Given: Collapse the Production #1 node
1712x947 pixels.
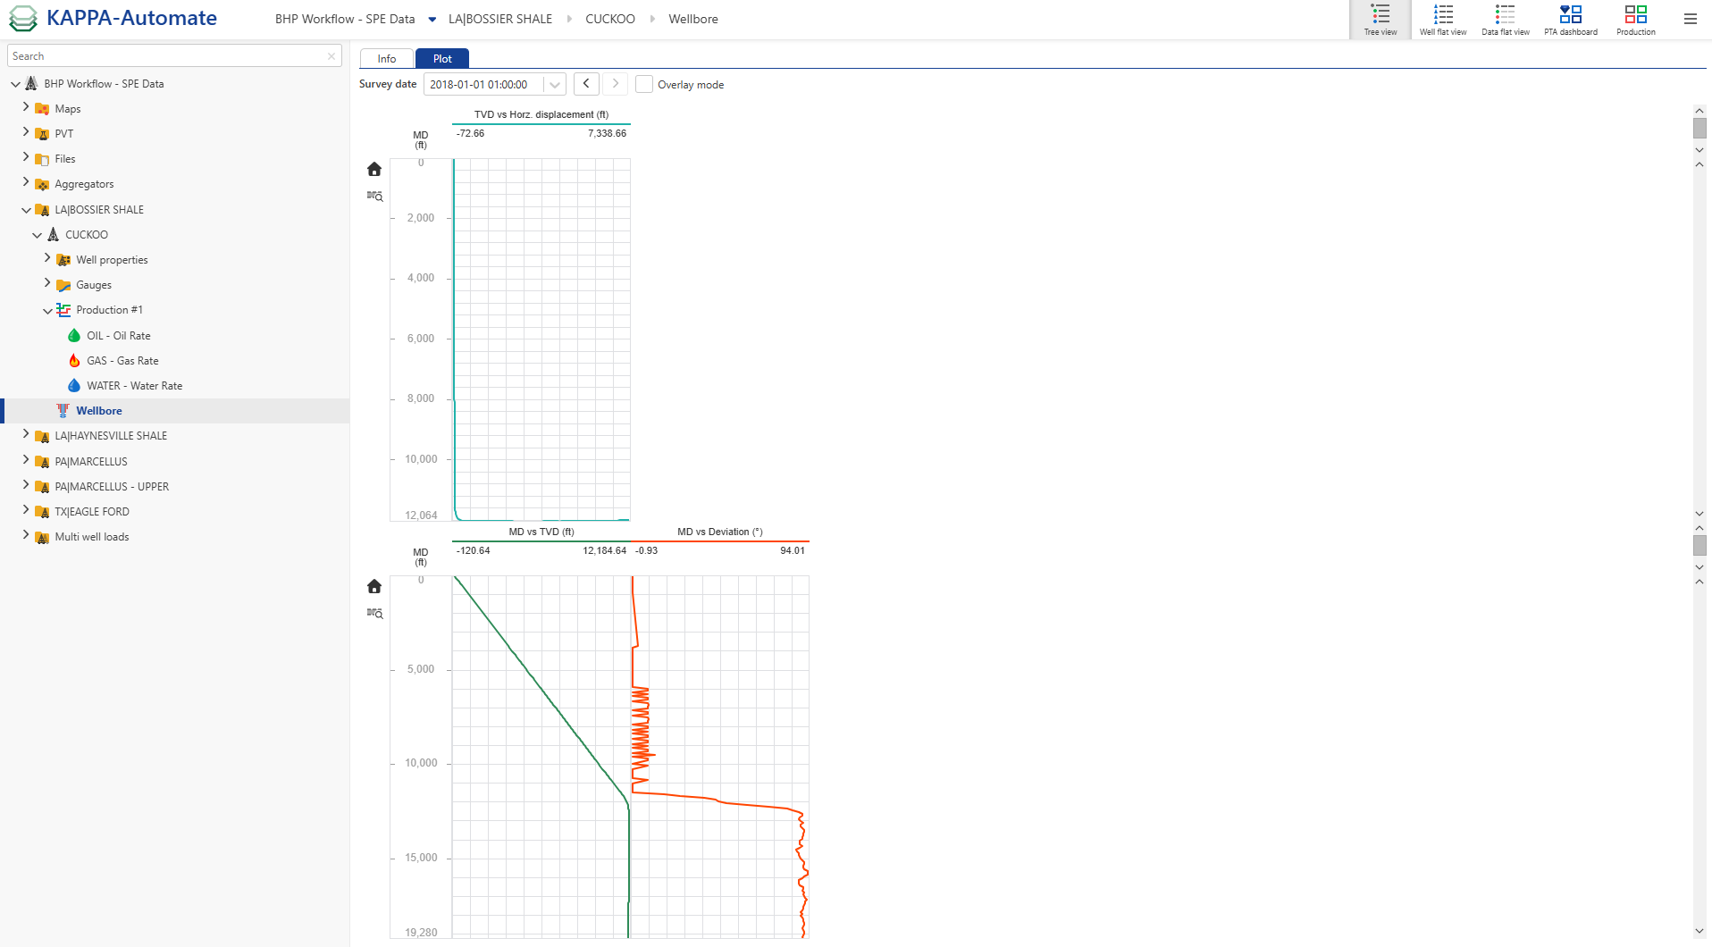Looking at the screenshot, I should click(47, 311).
